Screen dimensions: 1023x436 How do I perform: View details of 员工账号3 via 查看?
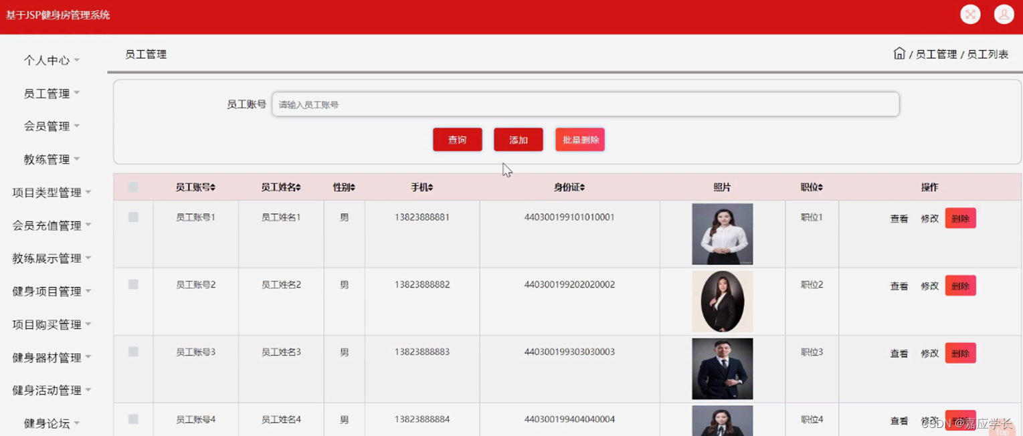[899, 354]
